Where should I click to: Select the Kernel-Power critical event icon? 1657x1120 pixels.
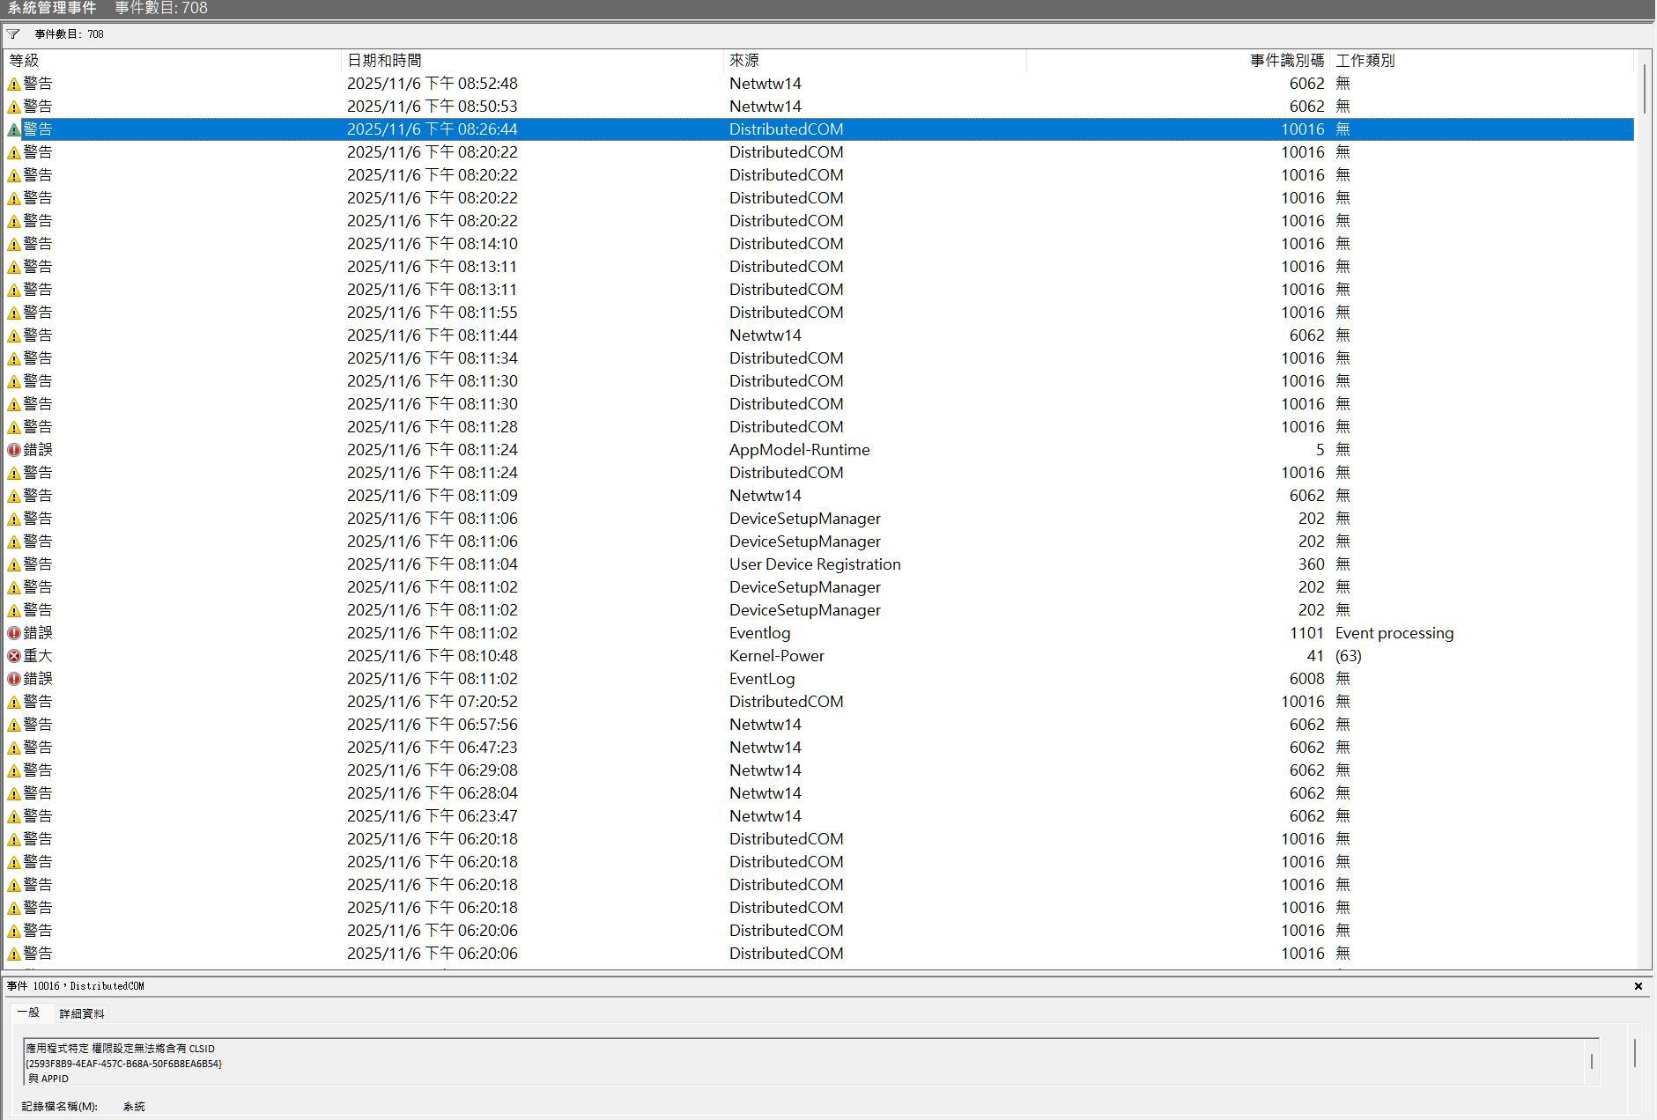coord(14,656)
